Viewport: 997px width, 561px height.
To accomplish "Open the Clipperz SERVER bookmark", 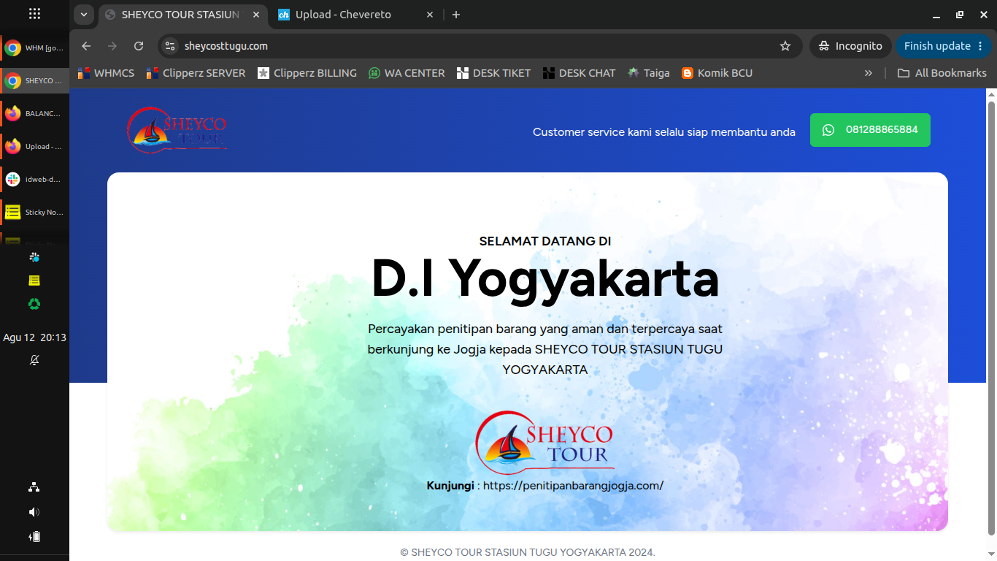I will [x=196, y=73].
